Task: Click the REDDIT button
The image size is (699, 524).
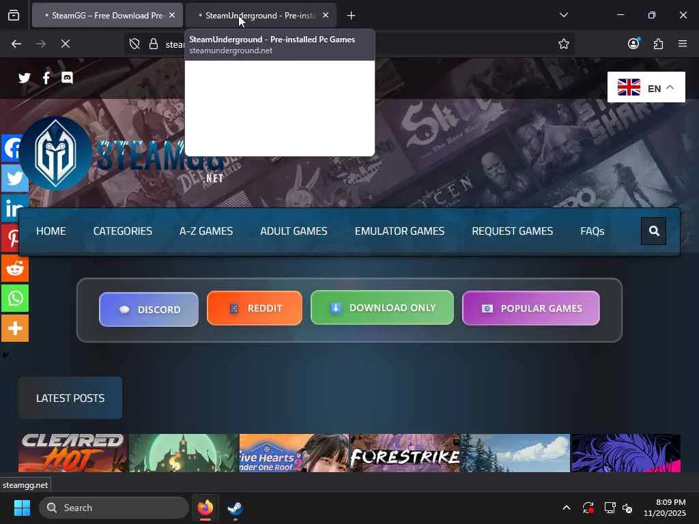Action: [255, 308]
